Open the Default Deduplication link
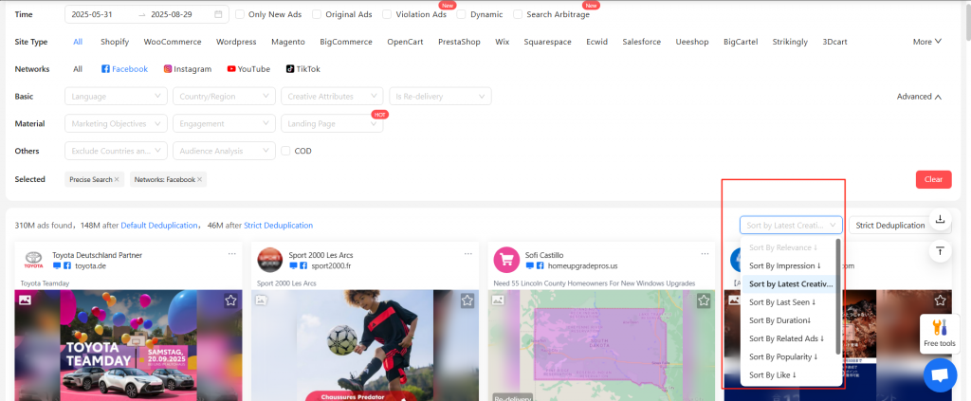Viewport: 971px width, 401px height. pyautogui.click(x=159, y=226)
